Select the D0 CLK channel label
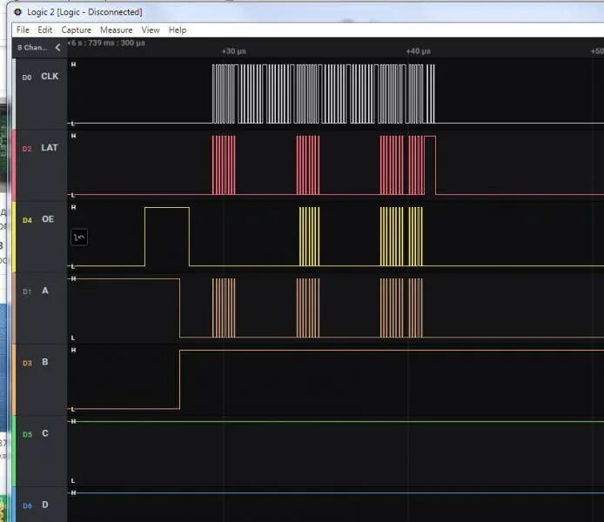The height and width of the screenshot is (522, 604). (40, 77)
